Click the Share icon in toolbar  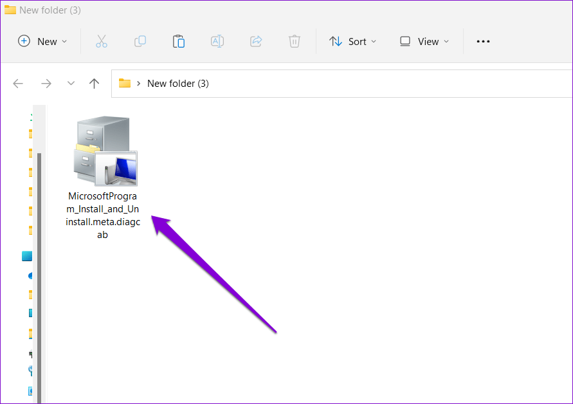pos(256,41)
